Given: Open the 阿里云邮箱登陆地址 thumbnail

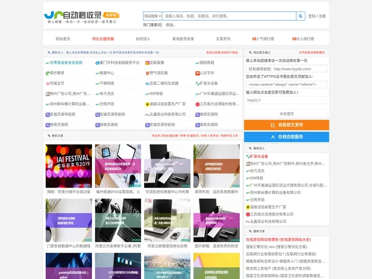Looking at the screenshot, I should tap(167, 221).
